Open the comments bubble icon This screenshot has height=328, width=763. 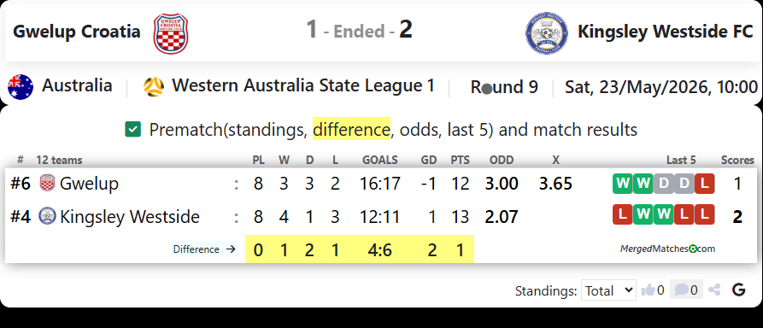tap(682, 290)
